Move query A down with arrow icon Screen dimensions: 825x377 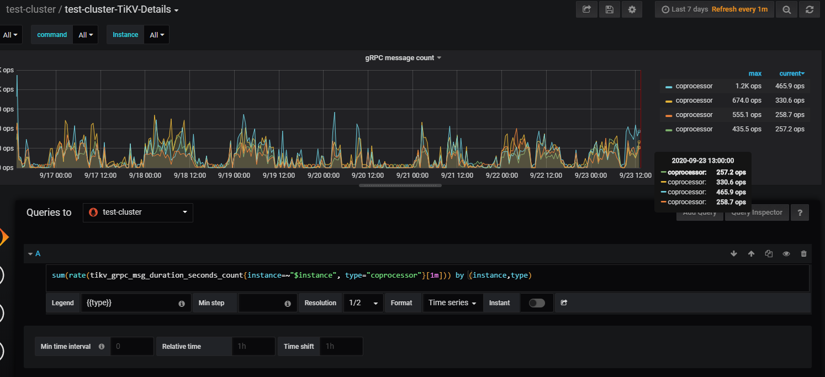pos(733,254)
